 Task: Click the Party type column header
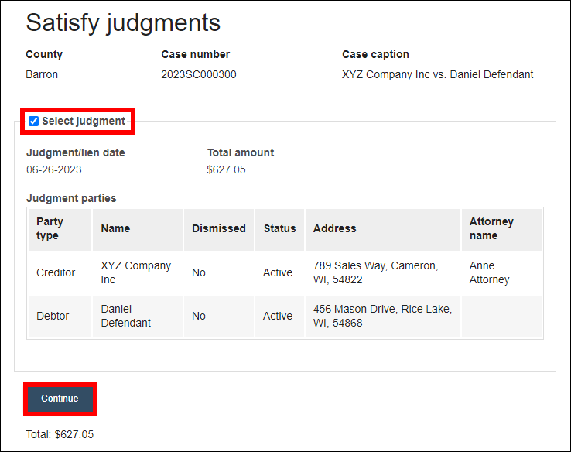pyautogui.click(x=50, y=228)
